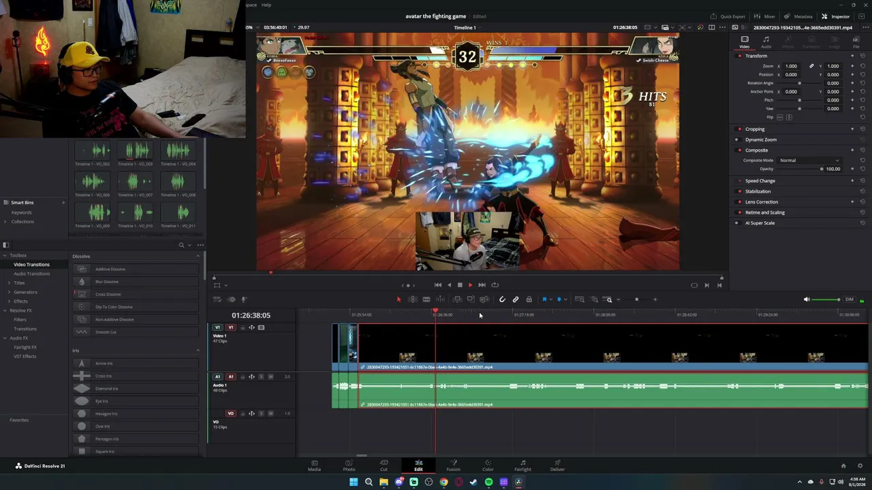Viewport: 872px width, 490px height.
Task: Toggle timeline snapping magnet icon
Action: (x=502, y=299)
